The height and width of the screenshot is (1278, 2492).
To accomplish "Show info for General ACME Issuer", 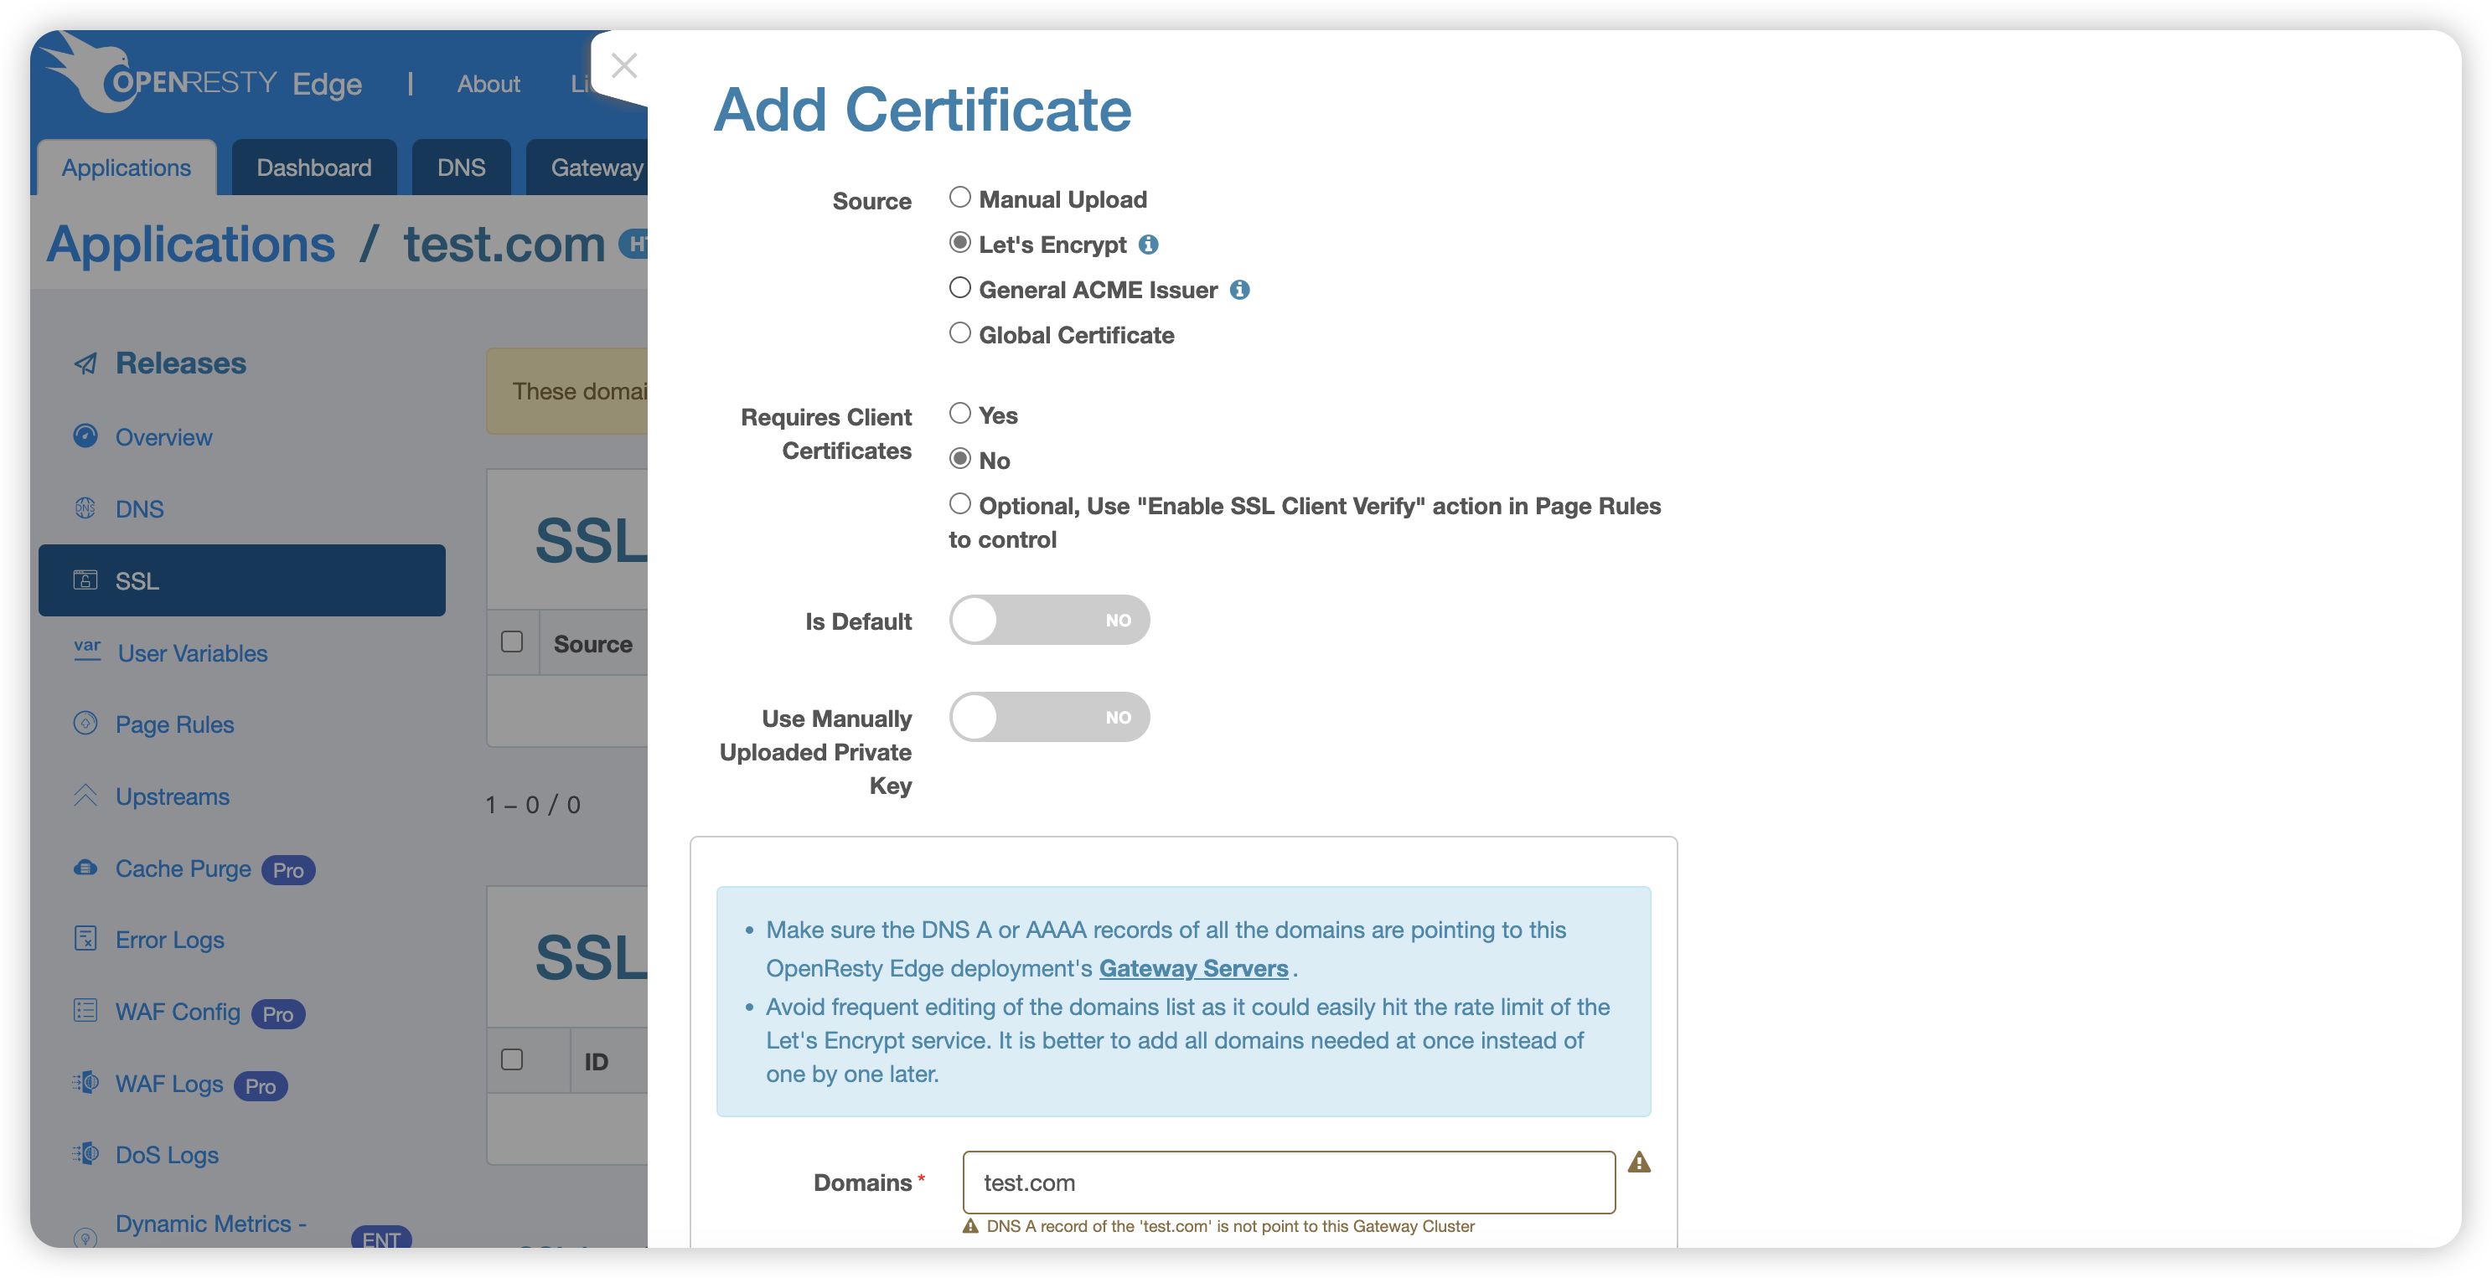I will pos(1239,290).
